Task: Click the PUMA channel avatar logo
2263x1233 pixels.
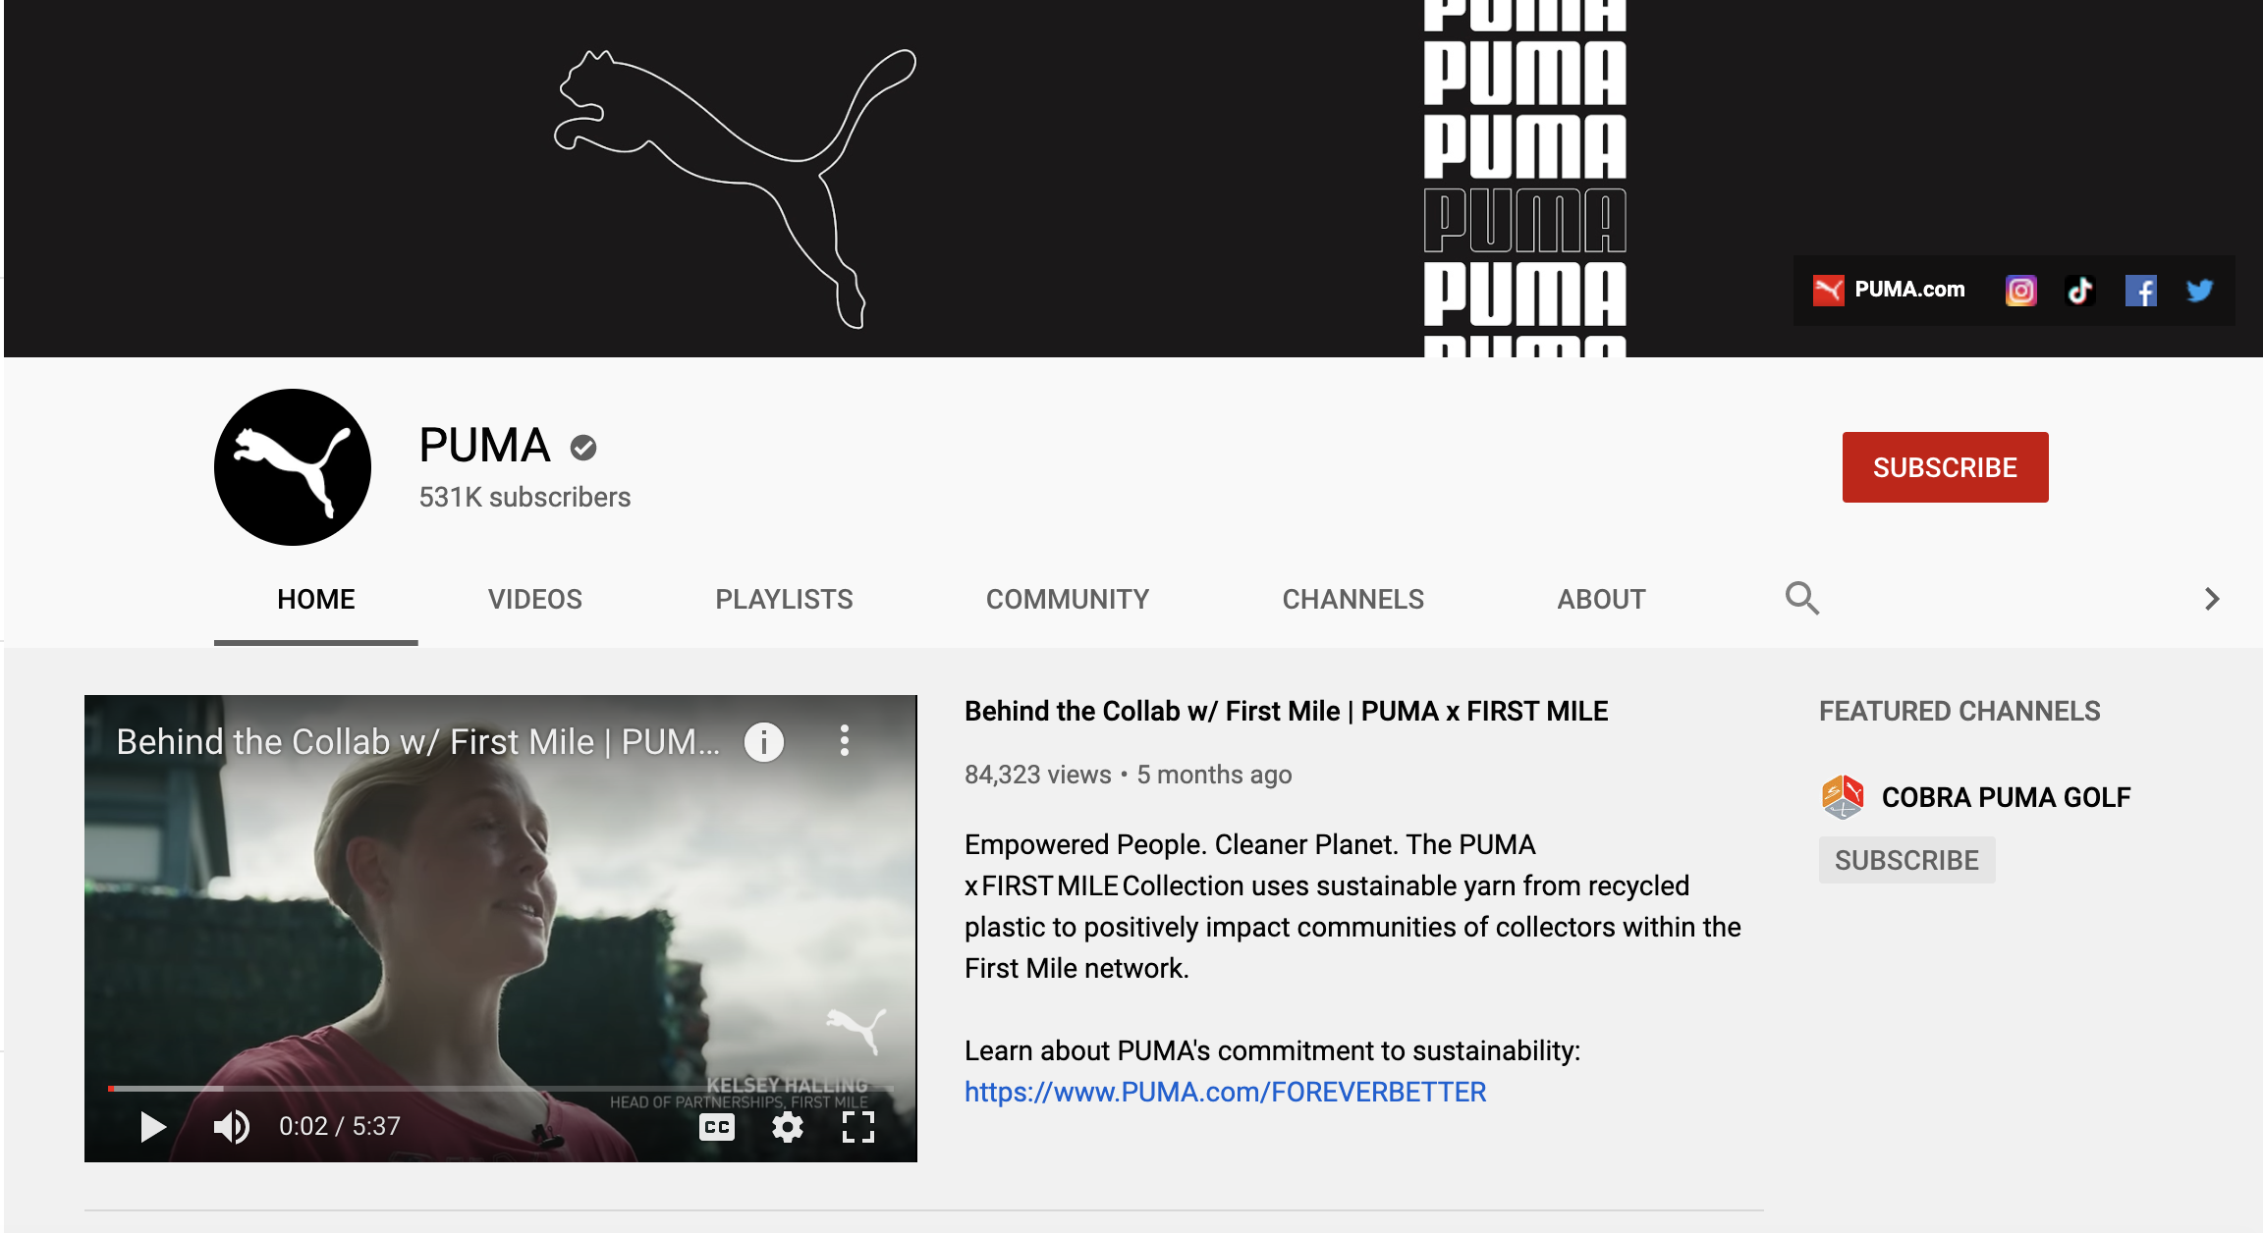Action: [x=293, y=467]
